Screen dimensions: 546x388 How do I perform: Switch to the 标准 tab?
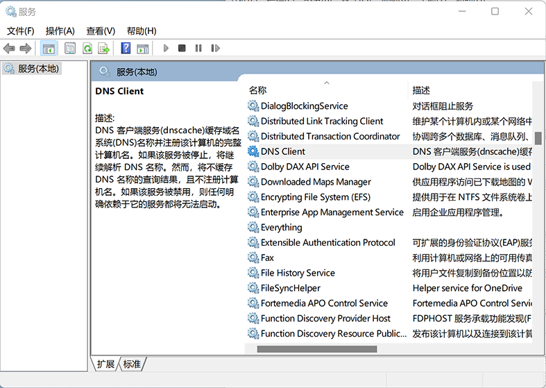pyautogui.click(x=132, y=364)
